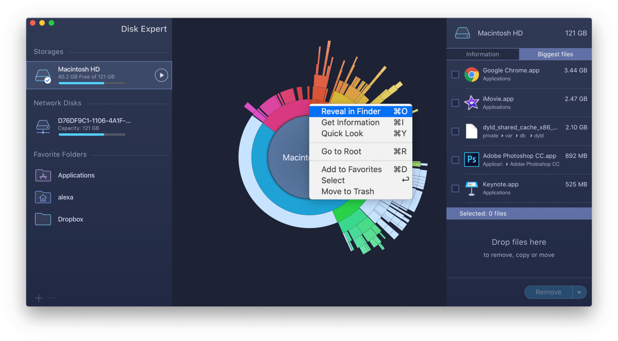Image resolution: width=618 pixels, height=341 pixels.
Task: Choose Quick Look from context menu
Action: click(361, 133)
